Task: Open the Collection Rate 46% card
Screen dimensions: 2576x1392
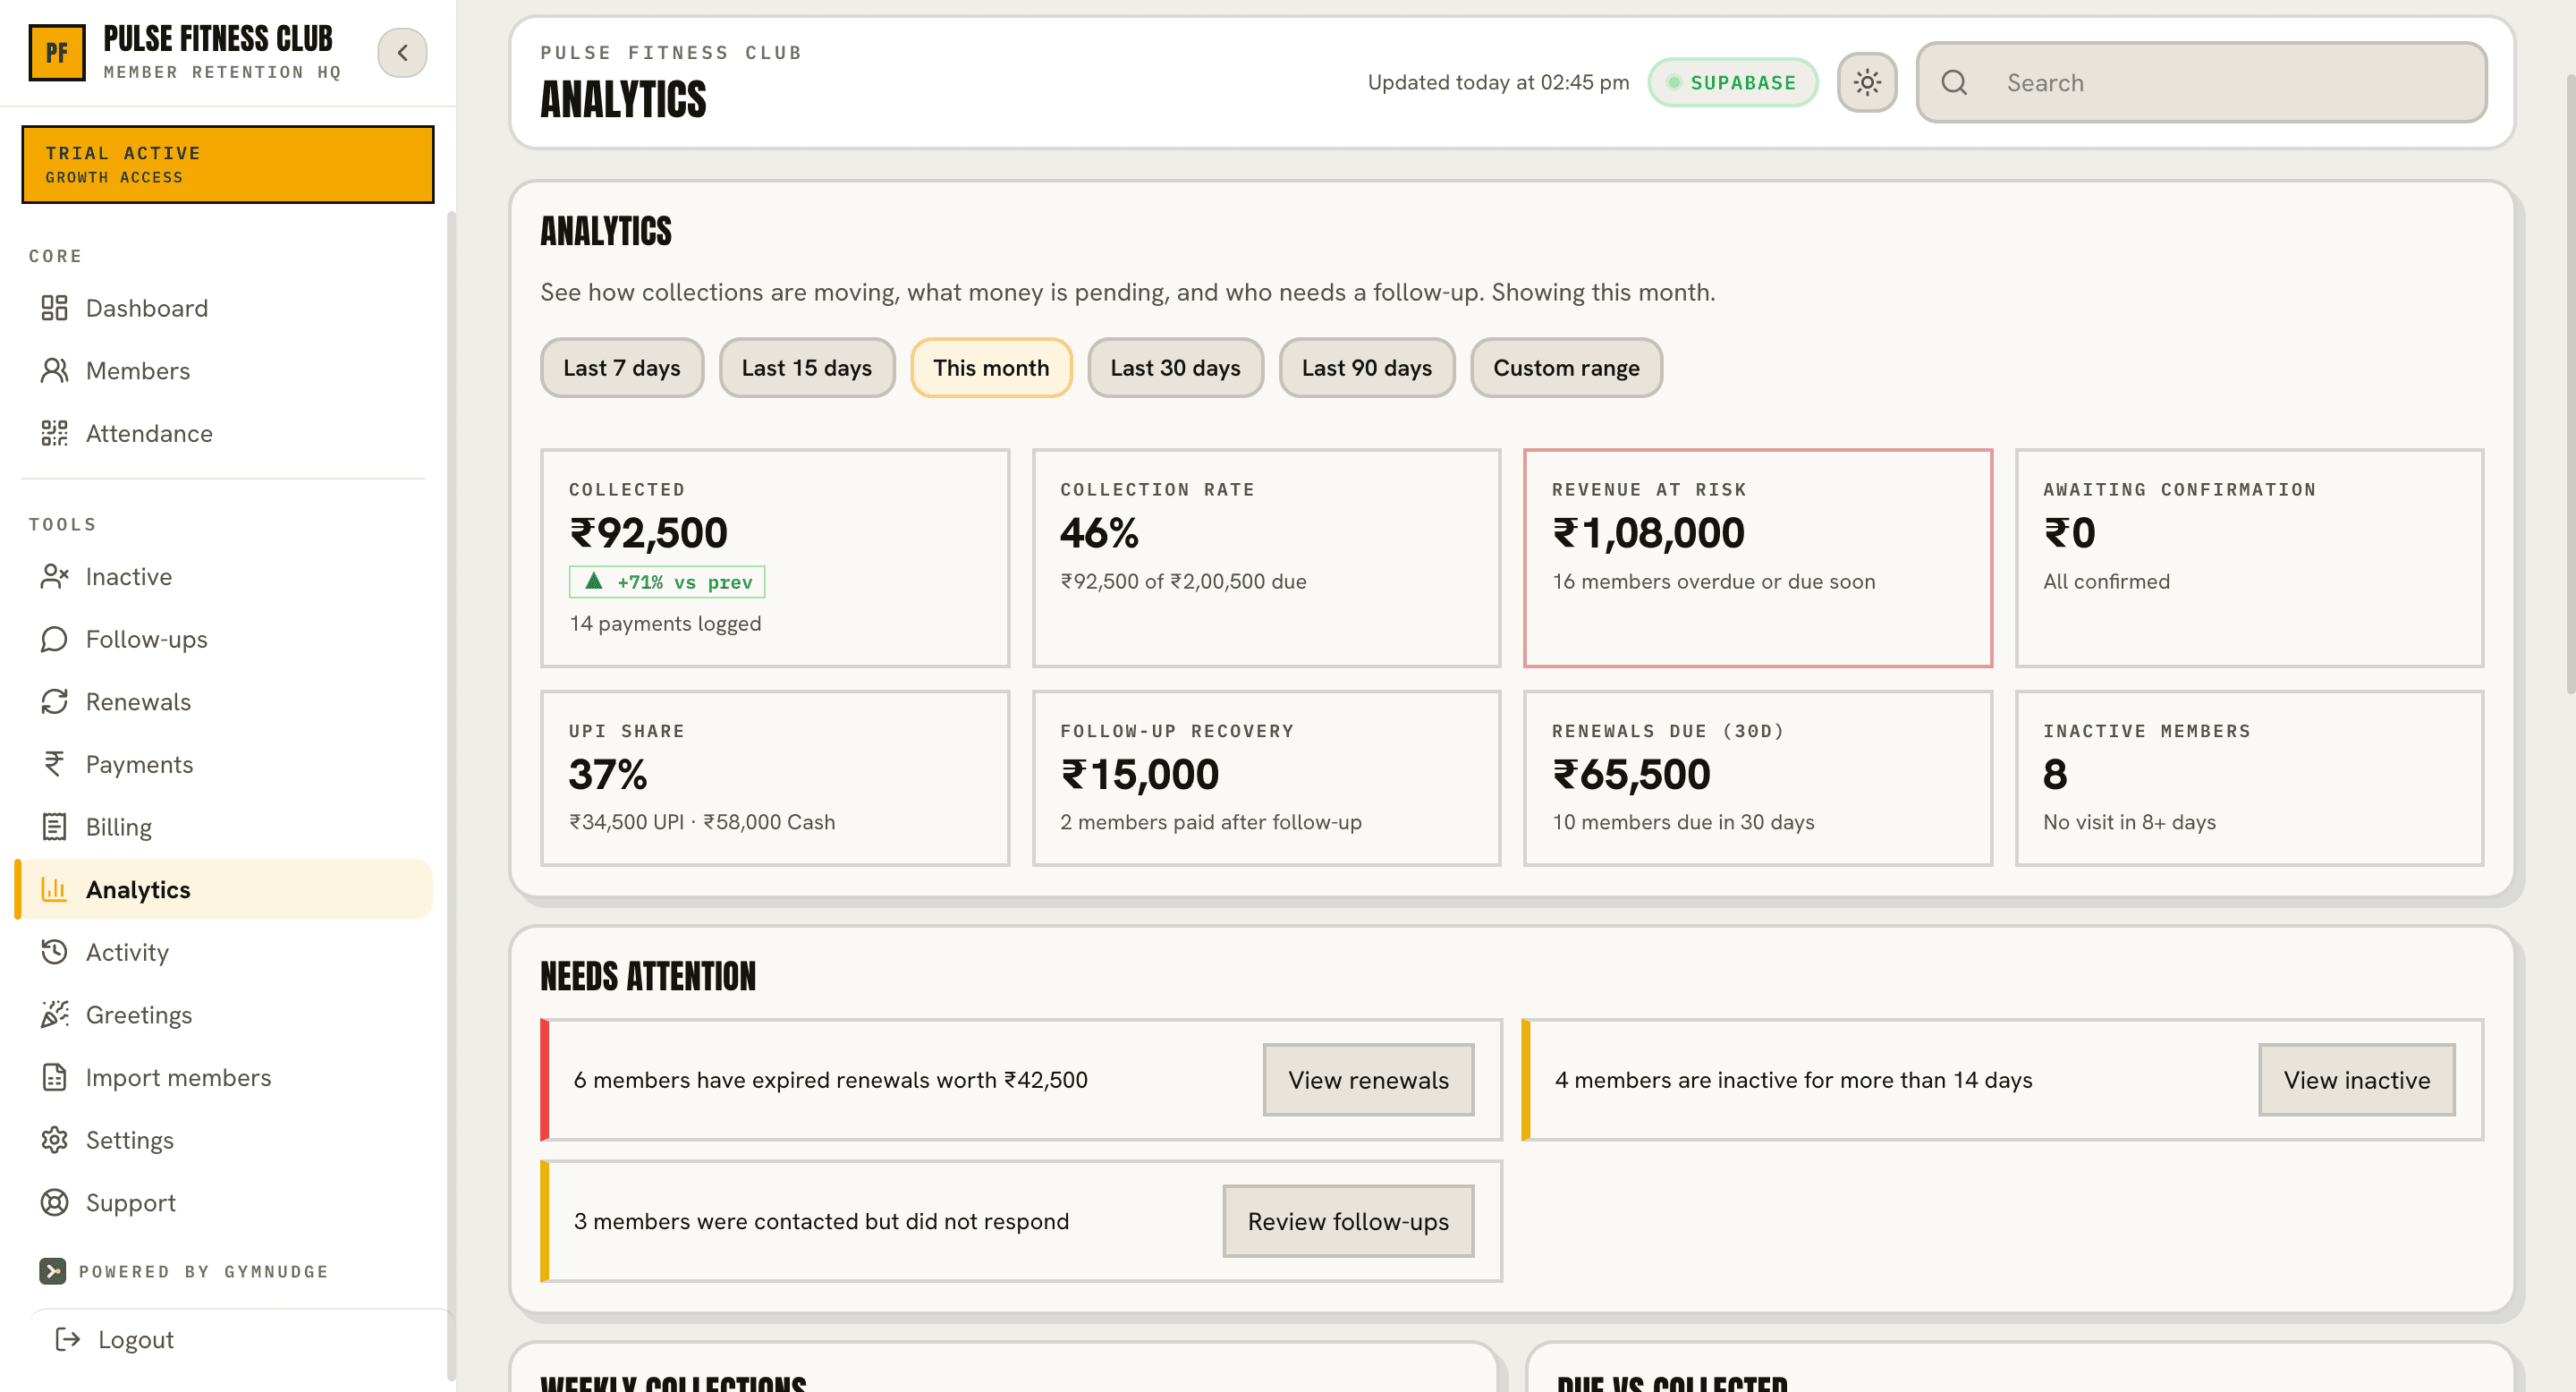Action: 1266,558
